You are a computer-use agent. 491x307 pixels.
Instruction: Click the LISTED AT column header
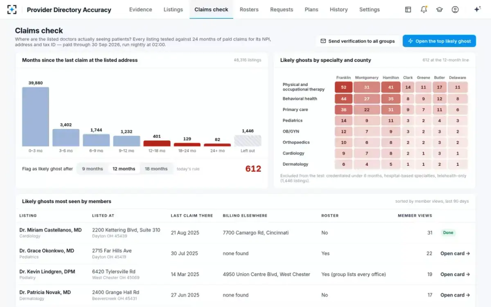(x=103, y=216)
